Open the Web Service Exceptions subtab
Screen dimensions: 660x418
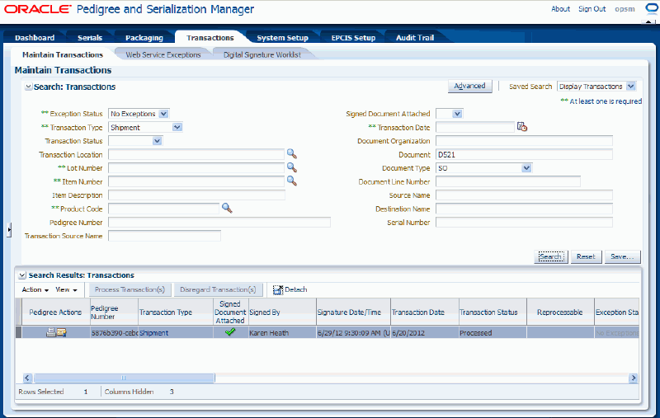[x=163, y=54]
